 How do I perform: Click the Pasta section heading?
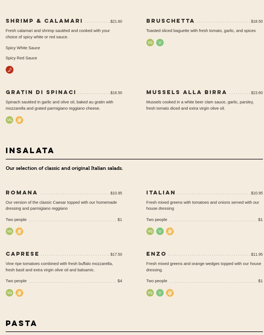pos(21,323)
